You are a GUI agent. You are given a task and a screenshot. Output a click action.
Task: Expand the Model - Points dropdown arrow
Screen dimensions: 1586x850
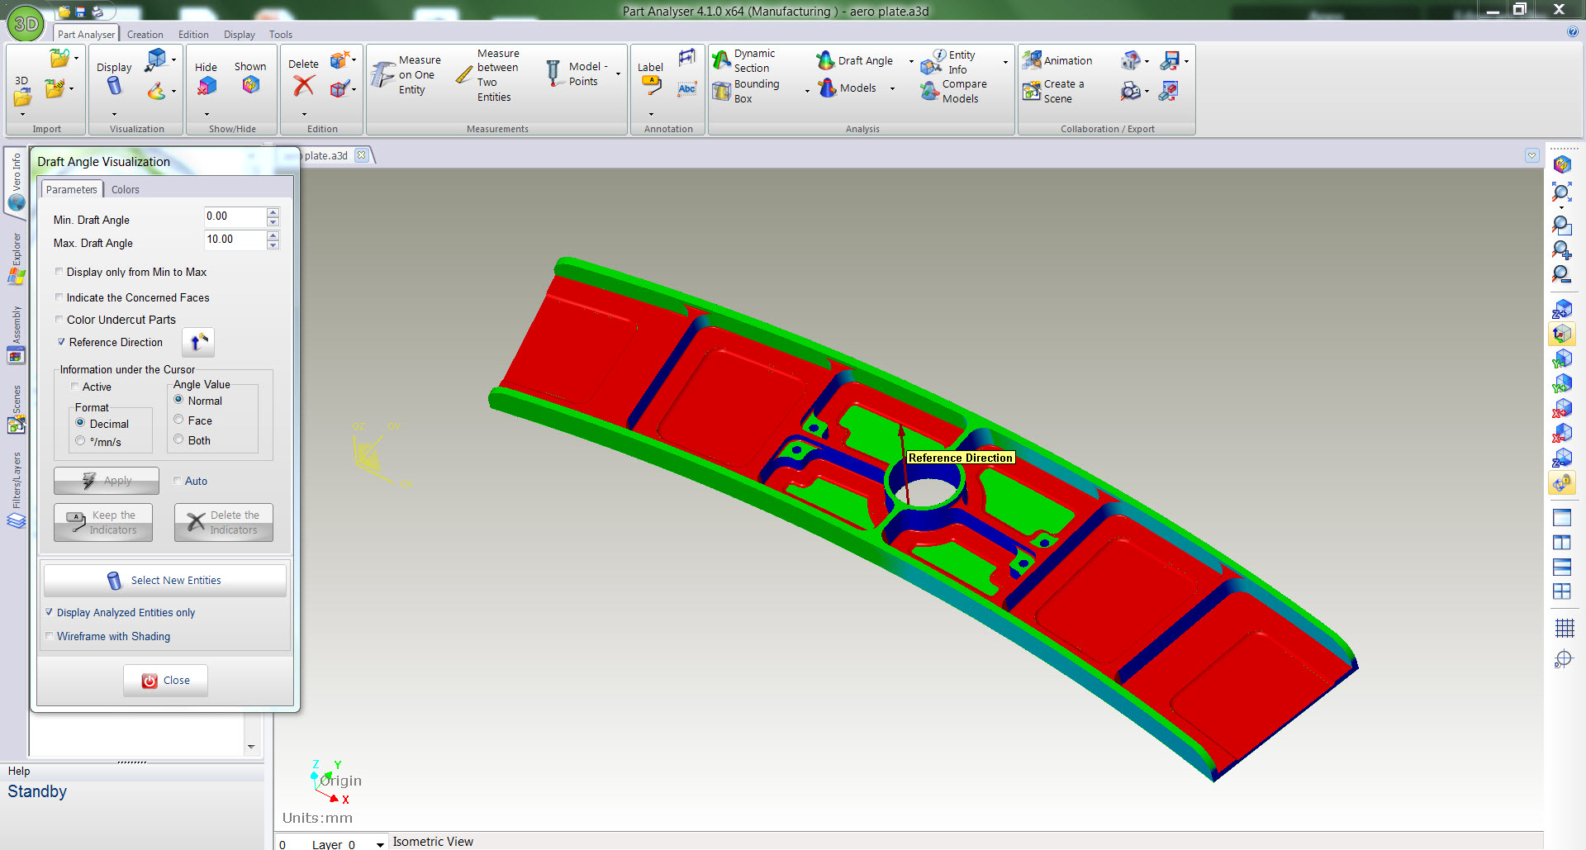(618, 74)
